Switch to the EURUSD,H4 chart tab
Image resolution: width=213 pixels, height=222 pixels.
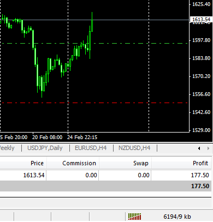[91, 148]
